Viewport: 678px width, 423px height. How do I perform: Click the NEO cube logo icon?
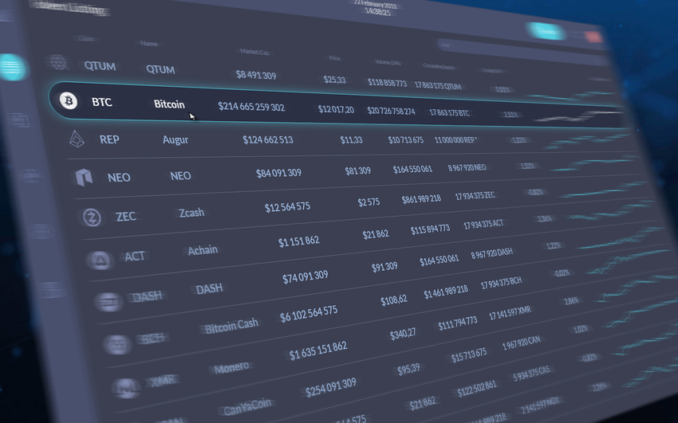pos(84,177)
